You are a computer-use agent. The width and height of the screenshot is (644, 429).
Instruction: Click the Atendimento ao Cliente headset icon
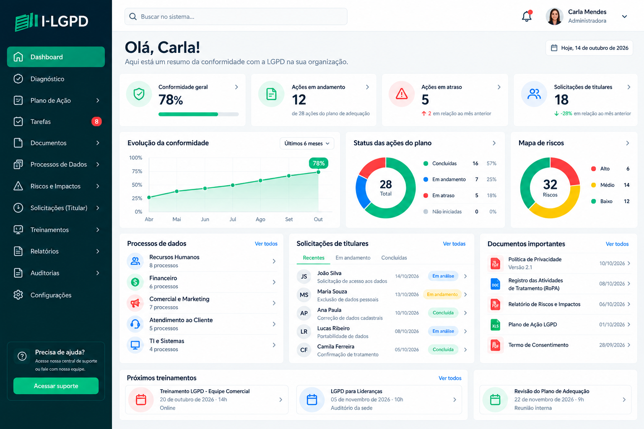pos(135,324)
